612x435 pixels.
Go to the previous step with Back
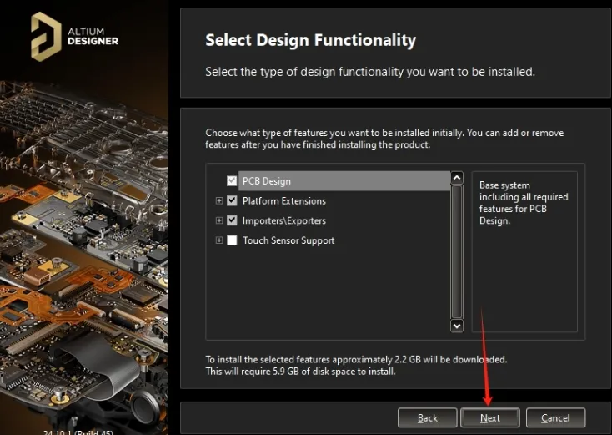(x=428, y=417)
